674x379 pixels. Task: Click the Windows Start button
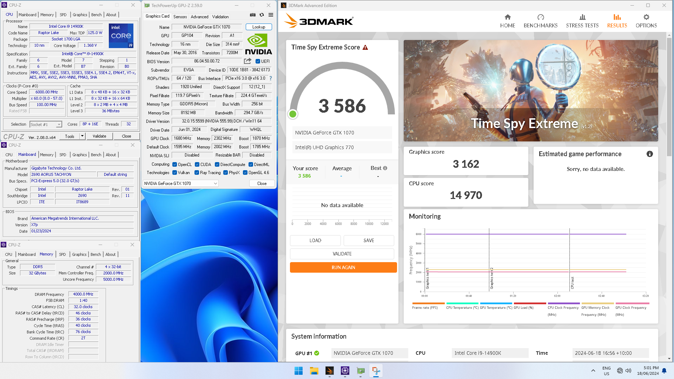pos(299,371)
